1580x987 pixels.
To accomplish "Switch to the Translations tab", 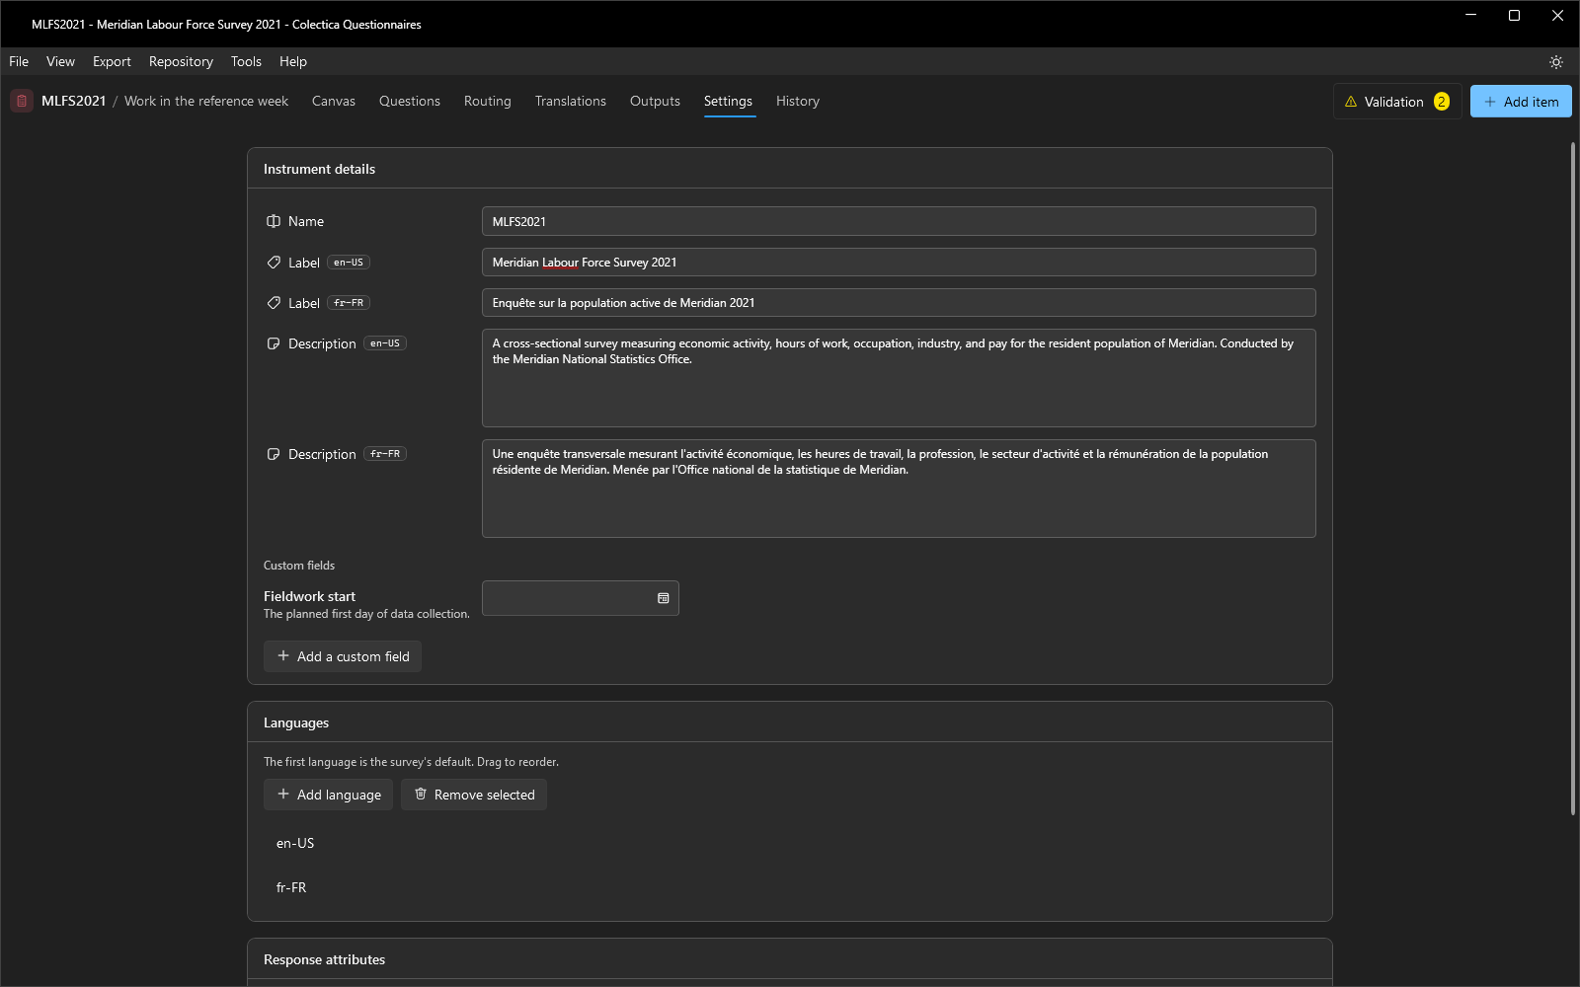I will click(x=571, y=101).
